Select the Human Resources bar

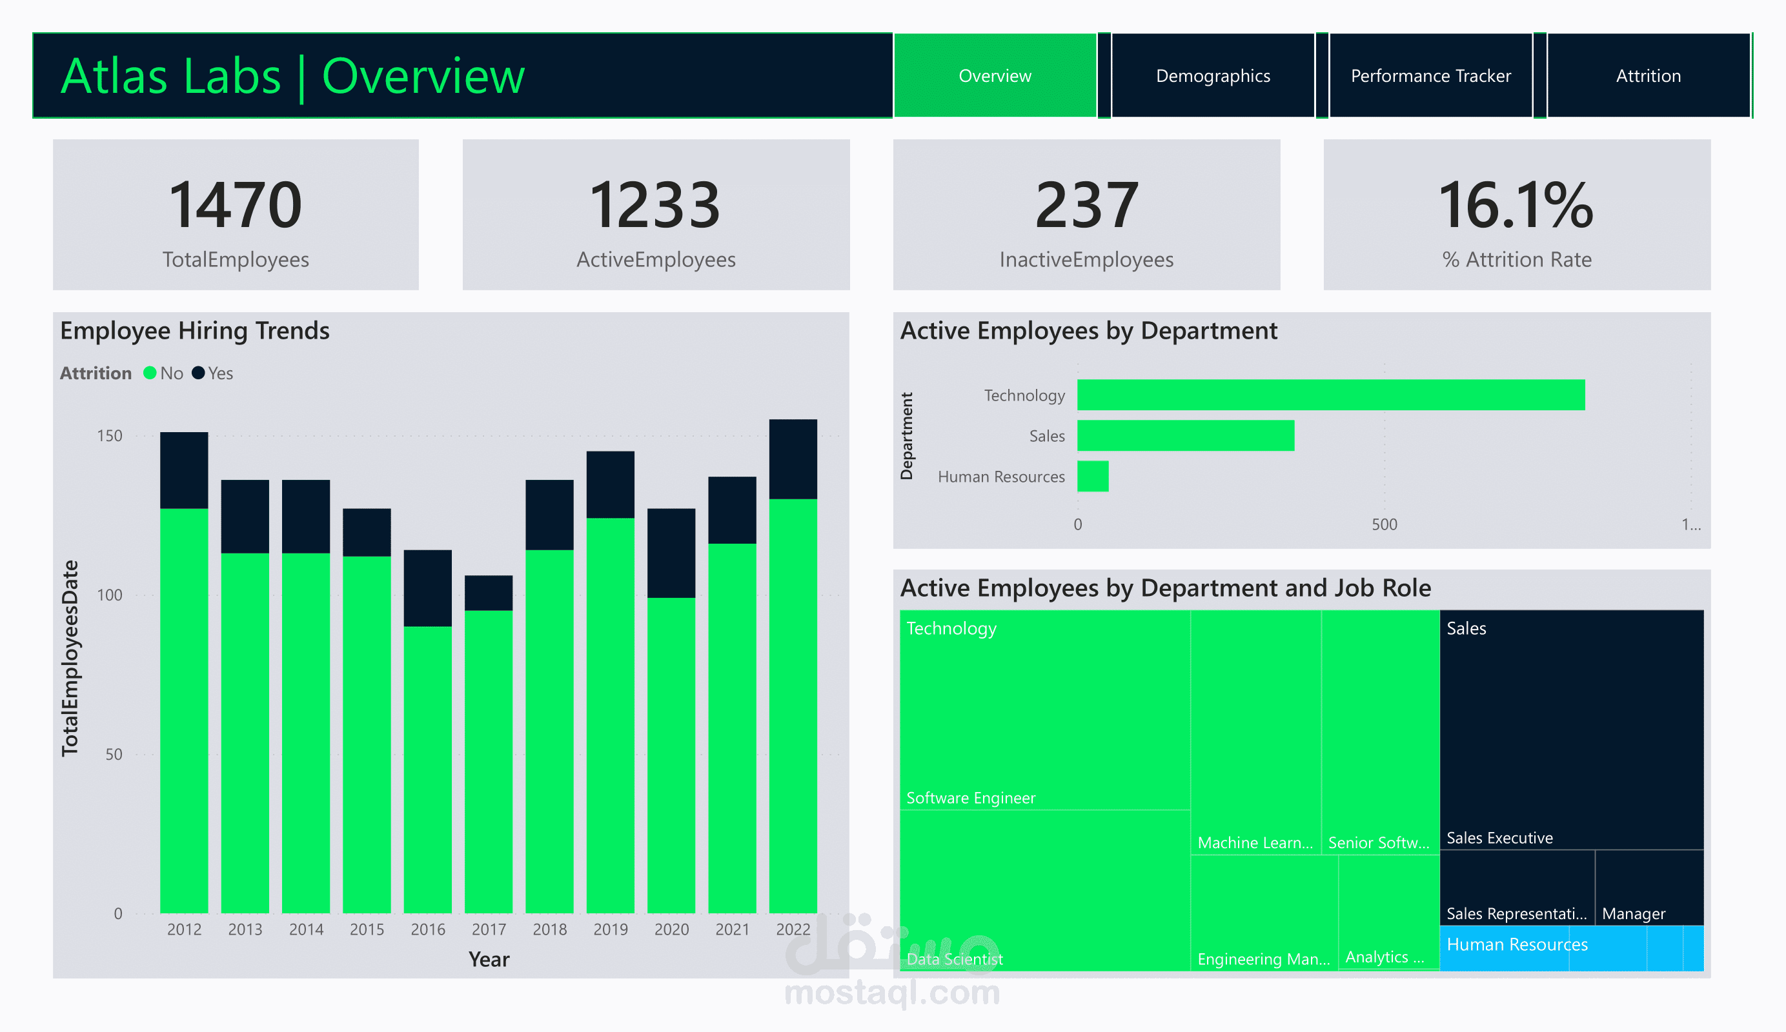1093,476
